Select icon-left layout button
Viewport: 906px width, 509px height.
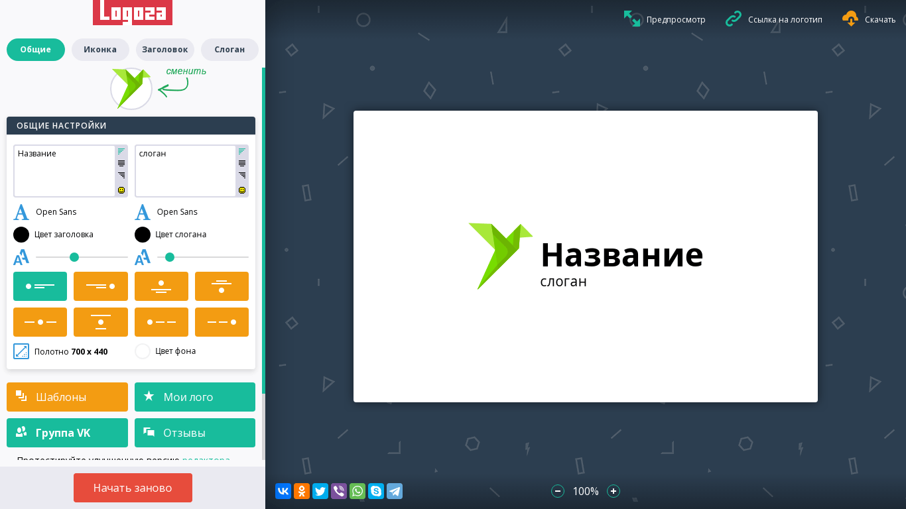coord(40,286)
